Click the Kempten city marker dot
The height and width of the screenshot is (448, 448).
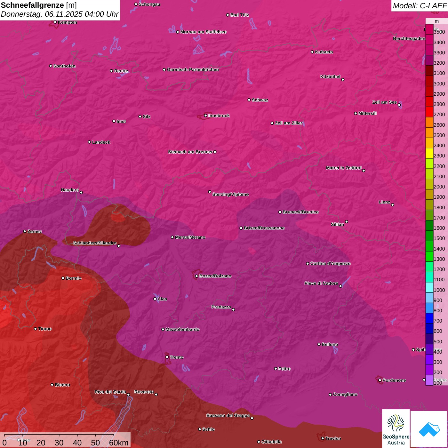tap(55, 22)
